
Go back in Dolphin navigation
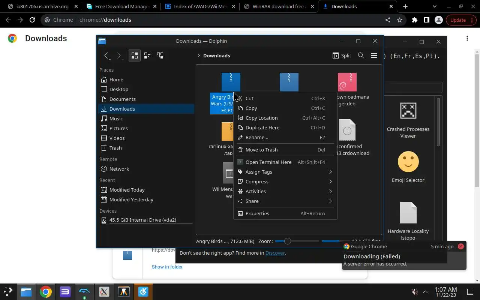click(106, 55)
